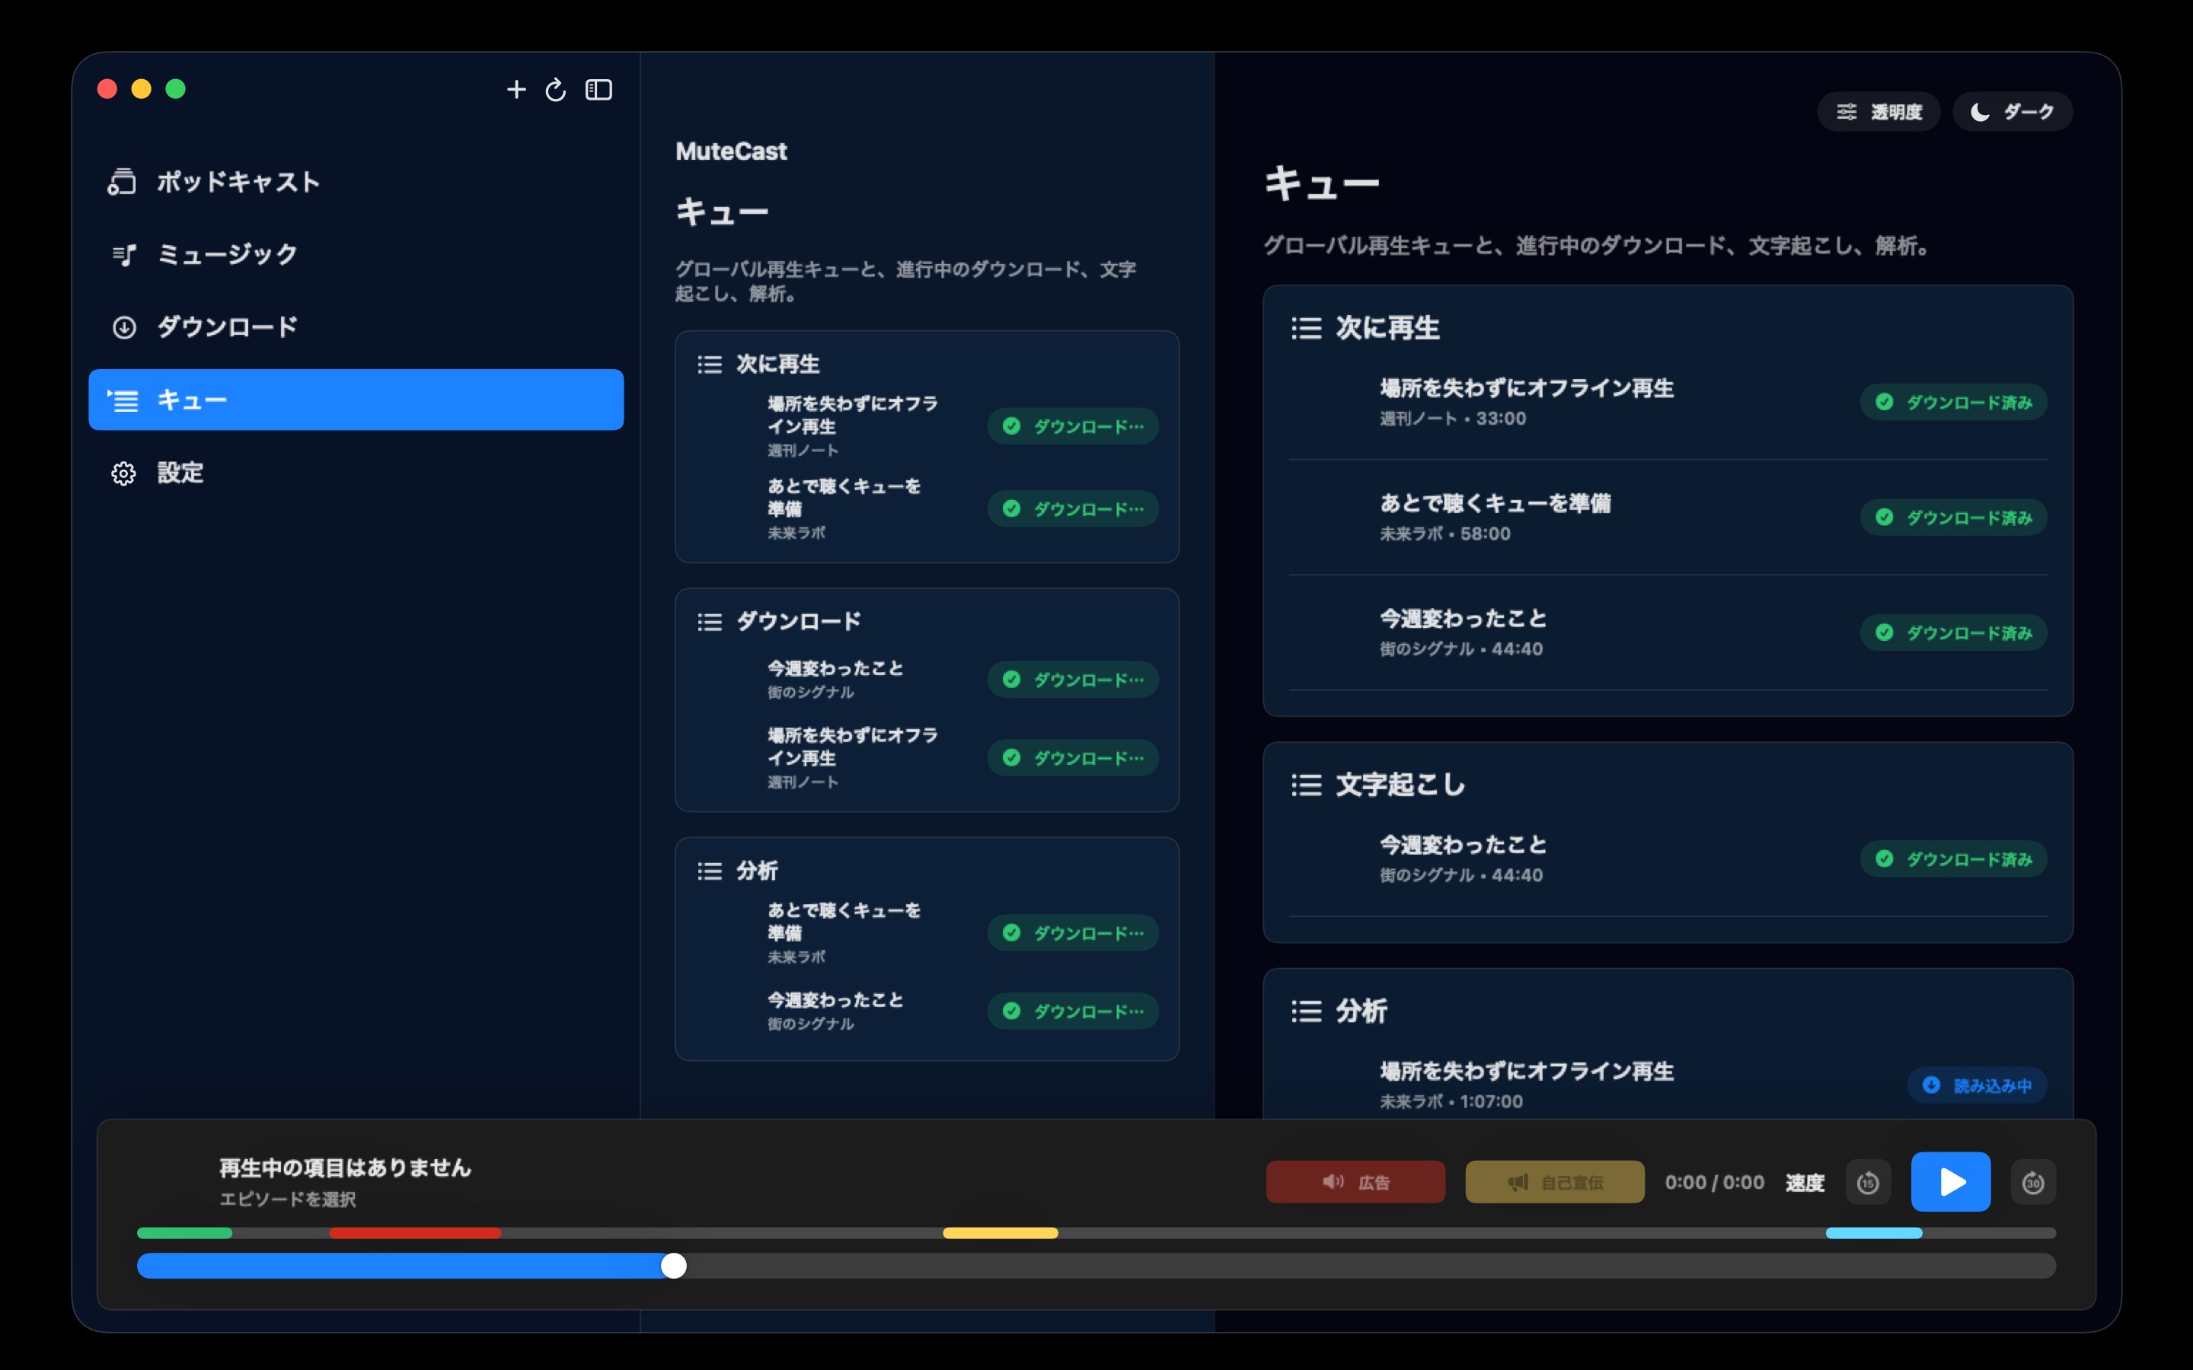2193x1370 pixels.
Task: Click ダウンロード済み badge in 文字起こし section
Action: tap(1954, 859)
